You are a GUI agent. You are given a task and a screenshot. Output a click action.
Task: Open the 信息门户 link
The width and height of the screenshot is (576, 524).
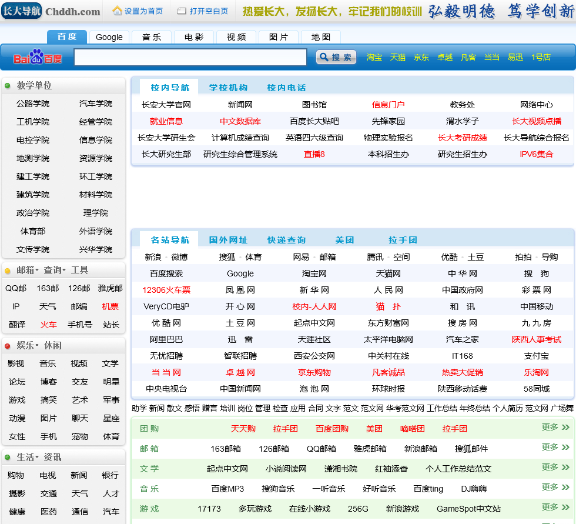388,105
